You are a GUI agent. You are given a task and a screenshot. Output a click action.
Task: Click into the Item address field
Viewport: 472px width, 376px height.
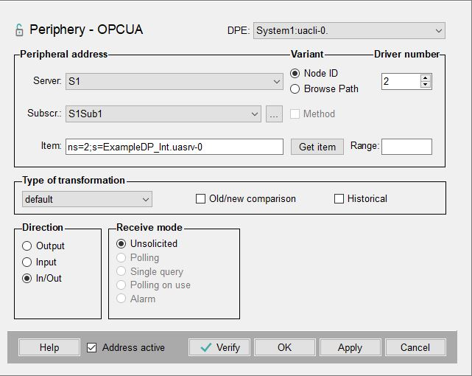[x=174, y=147]
